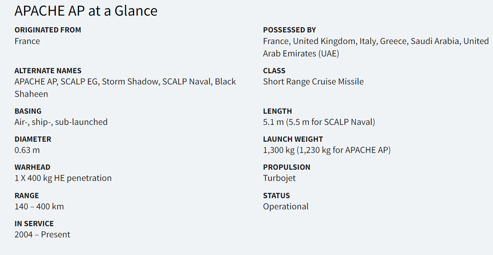493x255 pixels.
Task: Click the Turbojet propulsion value
Action: [x=279, y=178]
